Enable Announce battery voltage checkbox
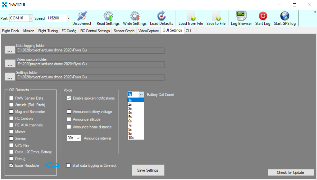Image resolution: width=317 pixels, height=180 pixels. click(x=69, y=112)
